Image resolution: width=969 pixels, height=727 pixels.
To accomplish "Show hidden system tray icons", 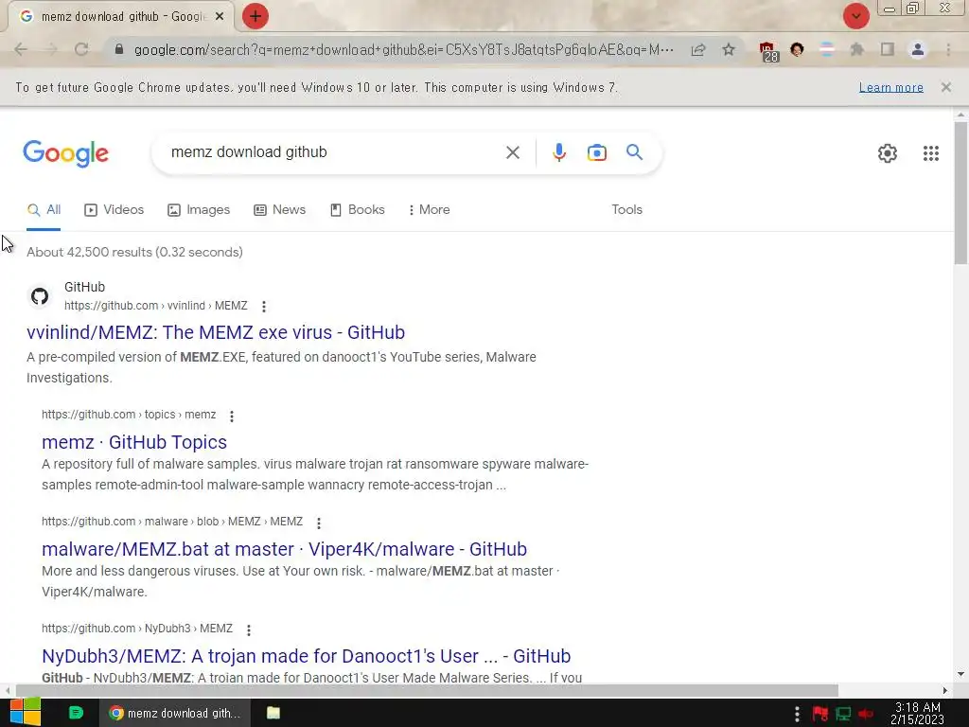I will click(x=797, y=714).
